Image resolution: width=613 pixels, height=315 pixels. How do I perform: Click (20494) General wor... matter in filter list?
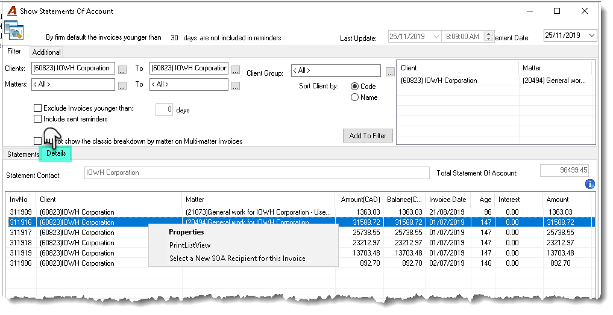554,81
